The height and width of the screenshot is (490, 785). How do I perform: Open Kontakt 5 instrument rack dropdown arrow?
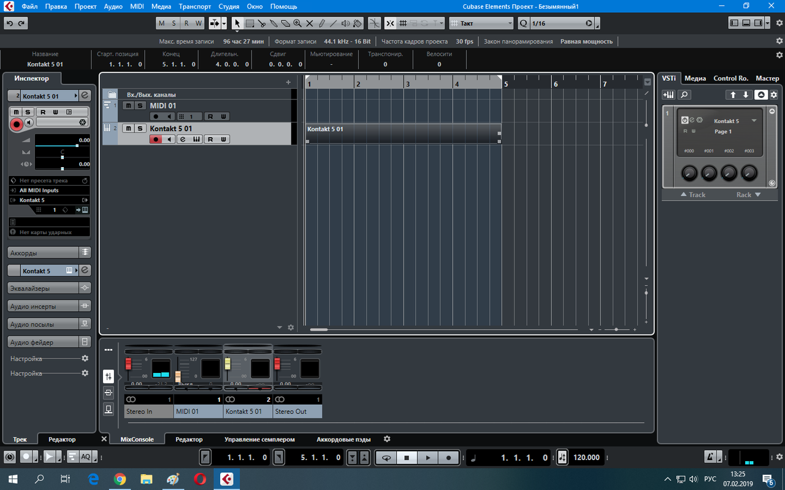click(754, 121)
